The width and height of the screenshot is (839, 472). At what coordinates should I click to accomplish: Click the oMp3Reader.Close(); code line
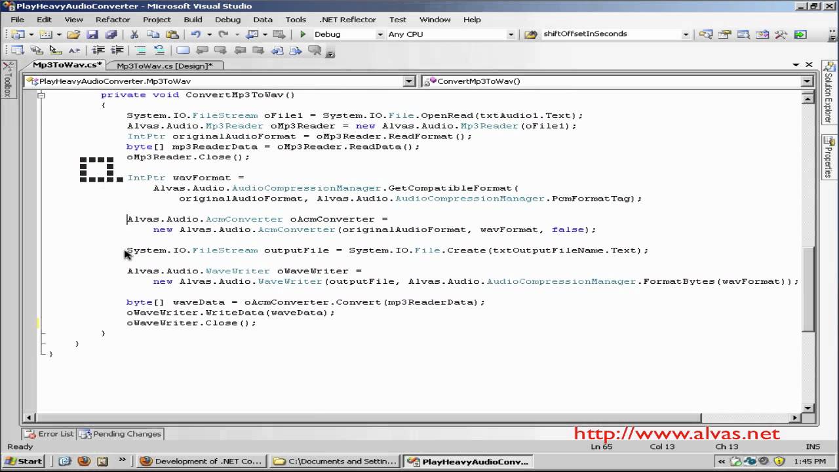pos(188,157)
